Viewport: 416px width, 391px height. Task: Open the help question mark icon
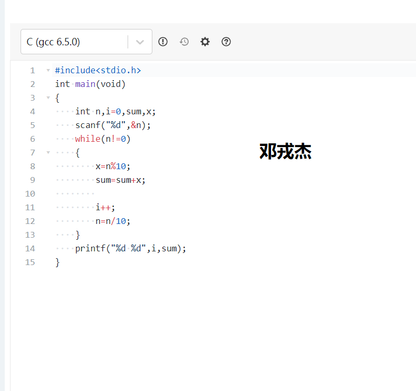pos(226,42)
